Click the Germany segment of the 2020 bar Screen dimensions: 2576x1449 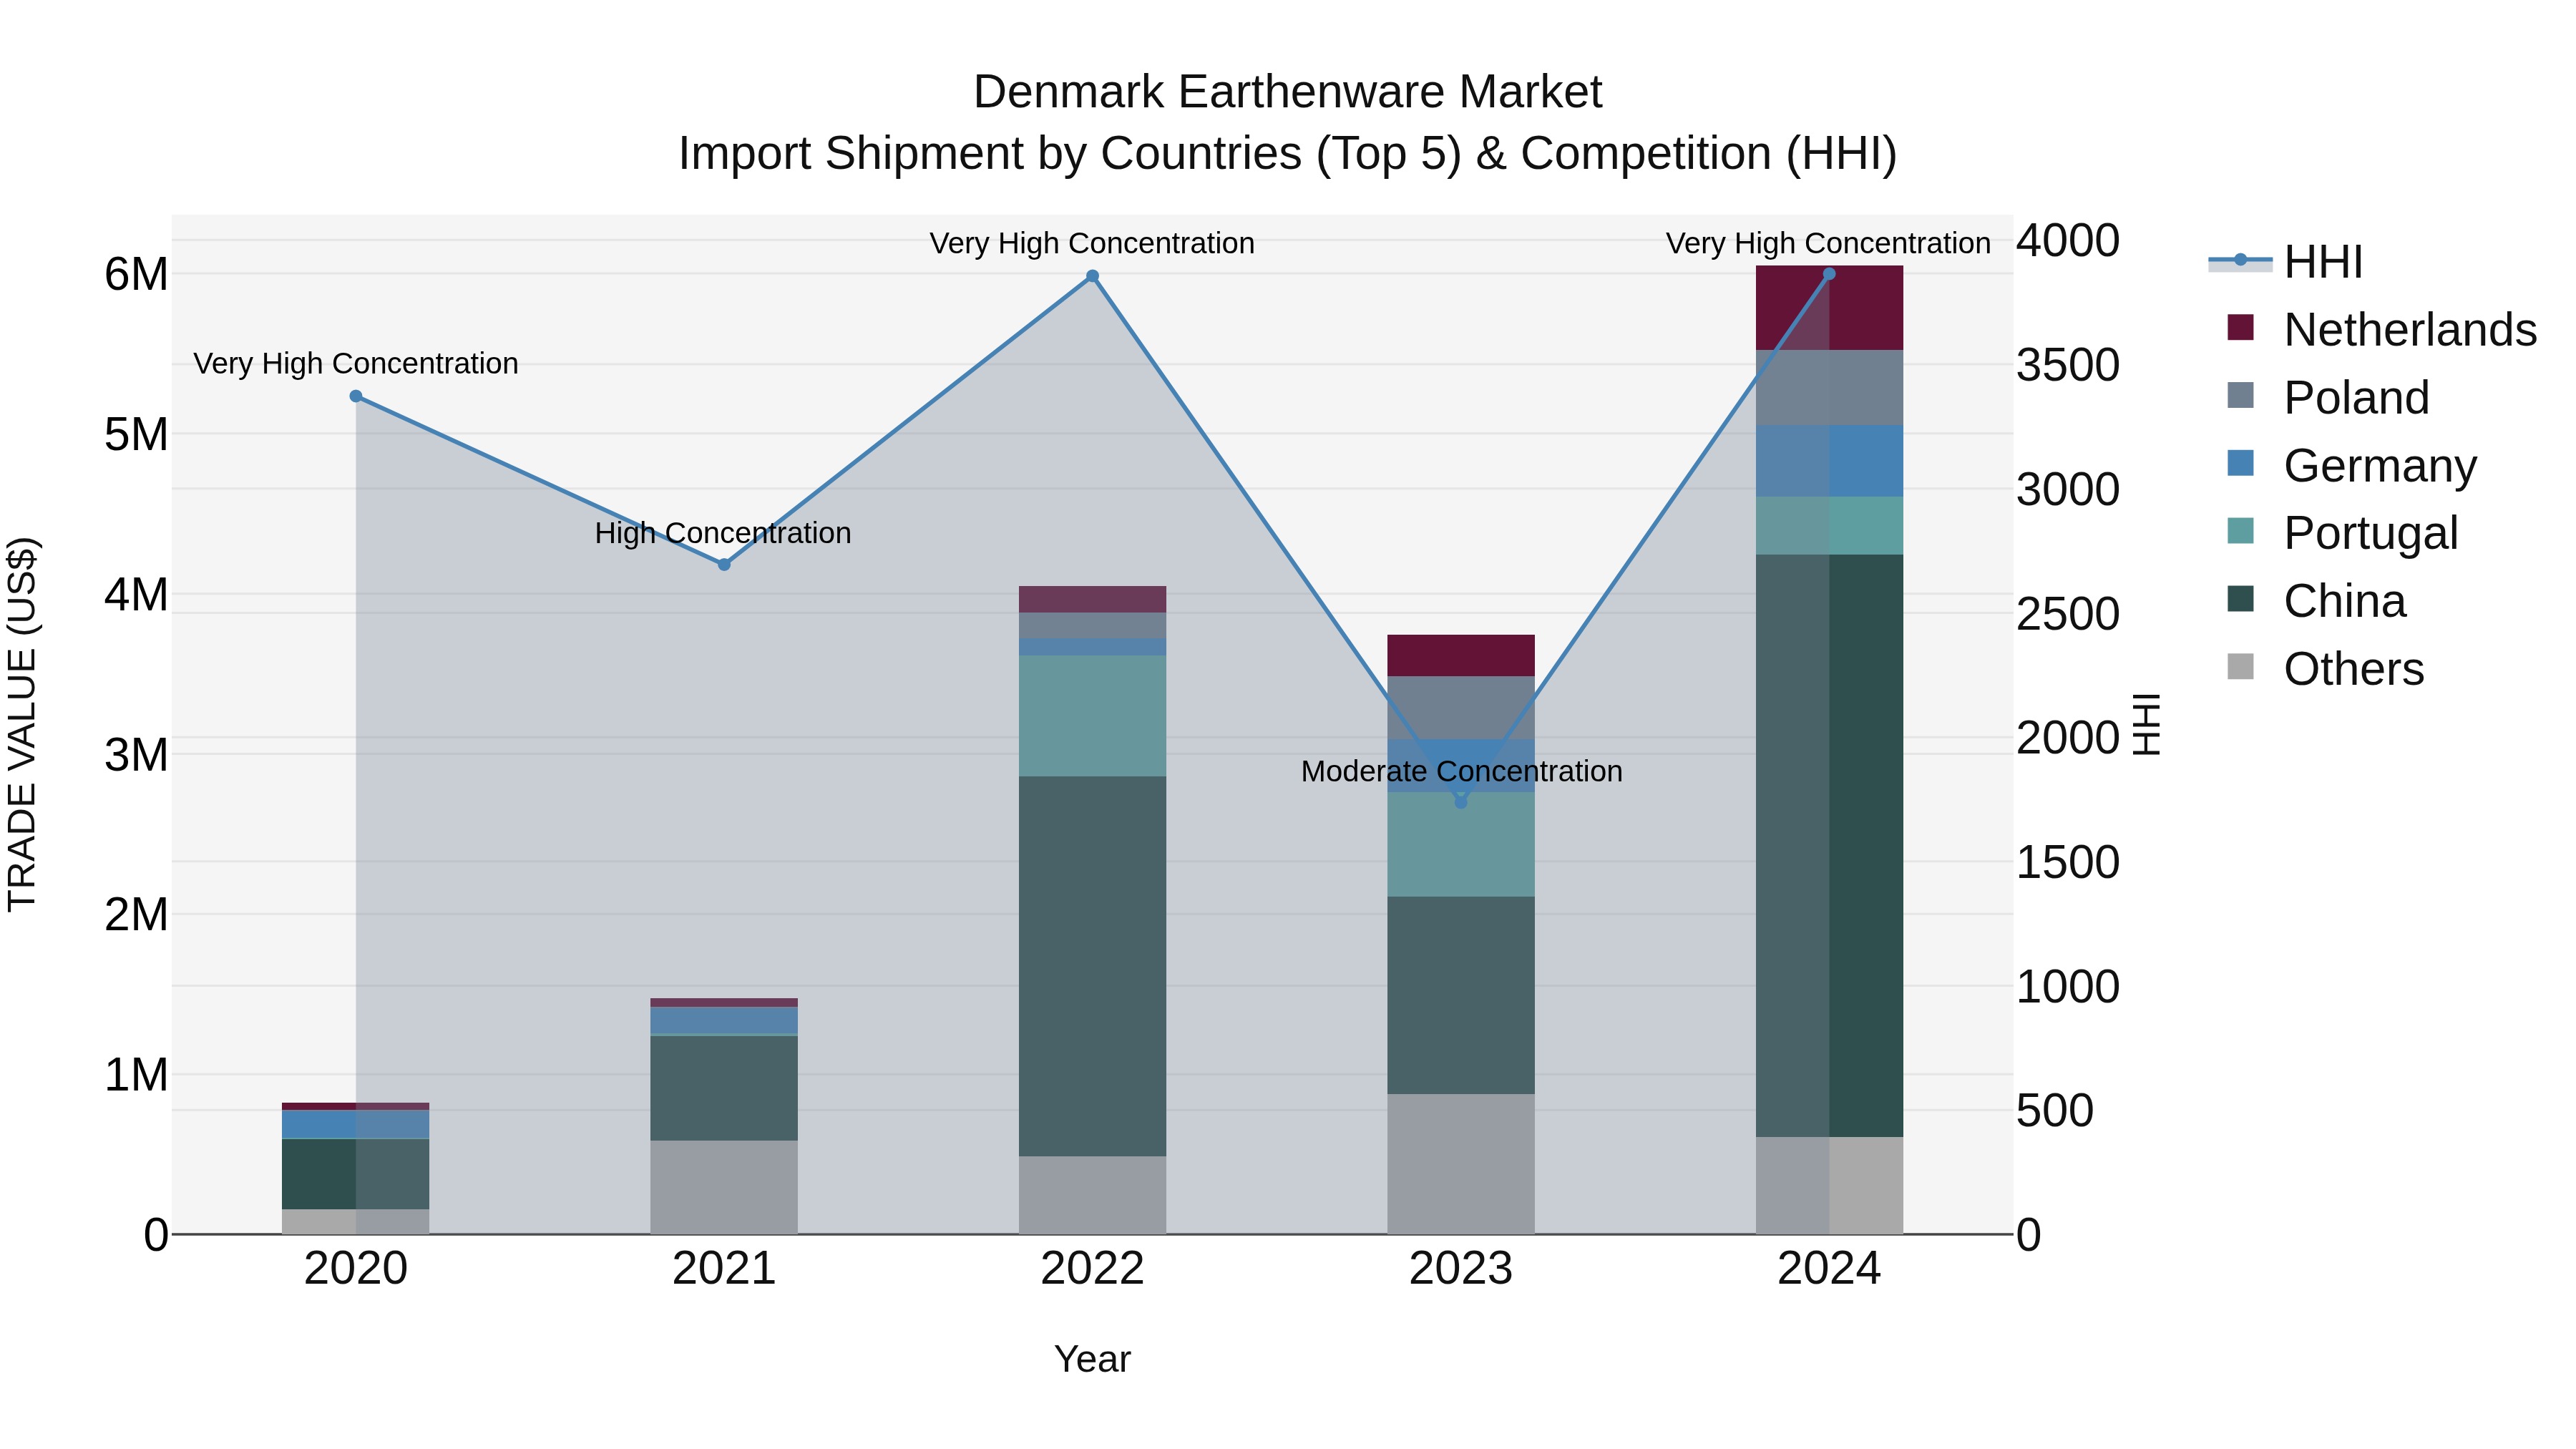pos(356,1125)
